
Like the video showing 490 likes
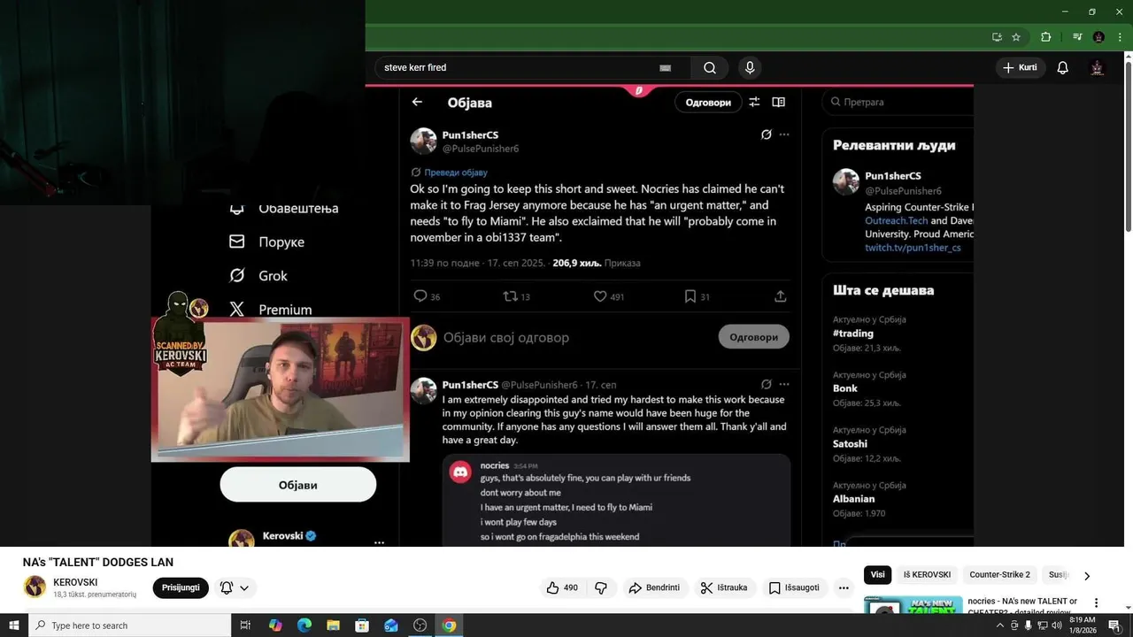tap(563, 587)
